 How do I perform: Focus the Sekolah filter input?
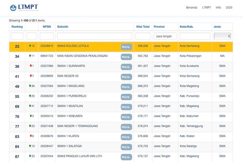pyautogui.click(x=95, y=36)
